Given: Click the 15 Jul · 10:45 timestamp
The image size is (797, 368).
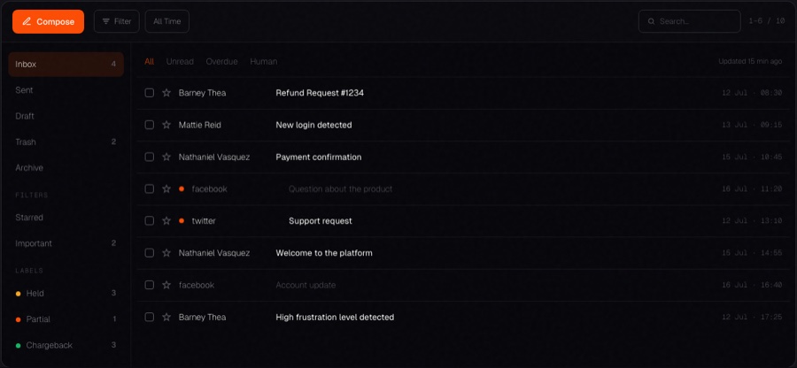Looking at the screenshot, I should (x=752, y=157).
